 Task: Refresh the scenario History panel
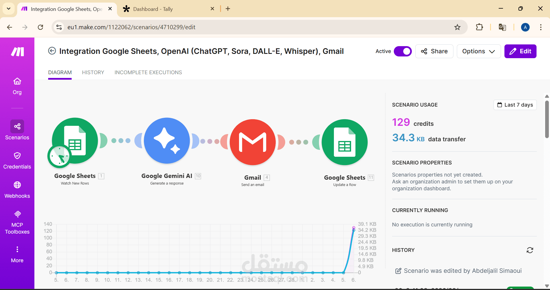coord(530,250)
